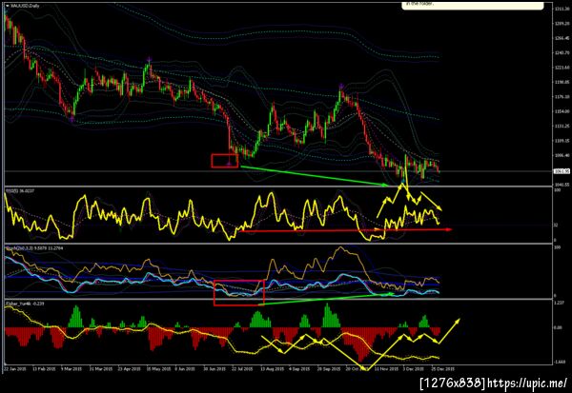Click the 8 Jun 2015 date label
This screenshot has width=572, height=393.
coord(186,368)
